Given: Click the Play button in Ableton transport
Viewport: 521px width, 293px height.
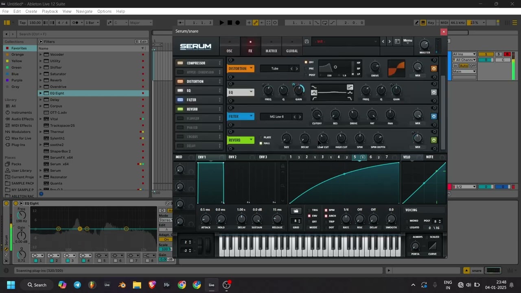Looking at the screenshot, I should pyautogui.click(x=221, y=23).
